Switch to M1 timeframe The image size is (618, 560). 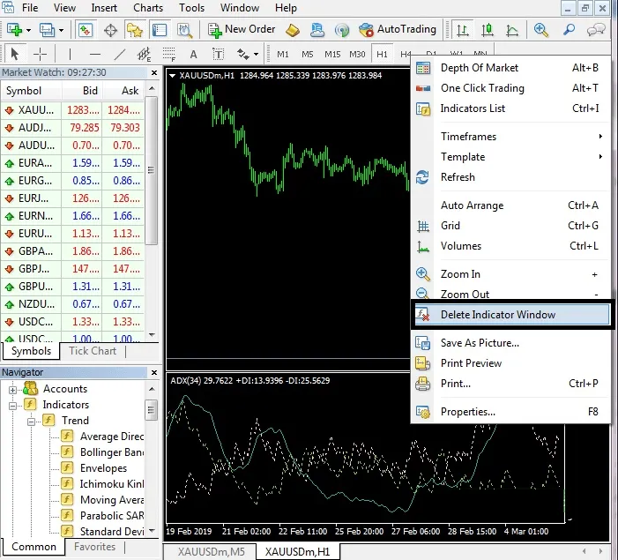click(283, 55)
